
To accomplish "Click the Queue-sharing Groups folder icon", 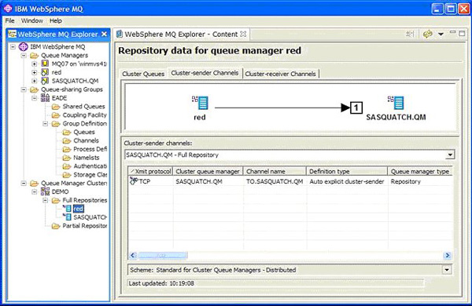I will (x=34, y=89).
